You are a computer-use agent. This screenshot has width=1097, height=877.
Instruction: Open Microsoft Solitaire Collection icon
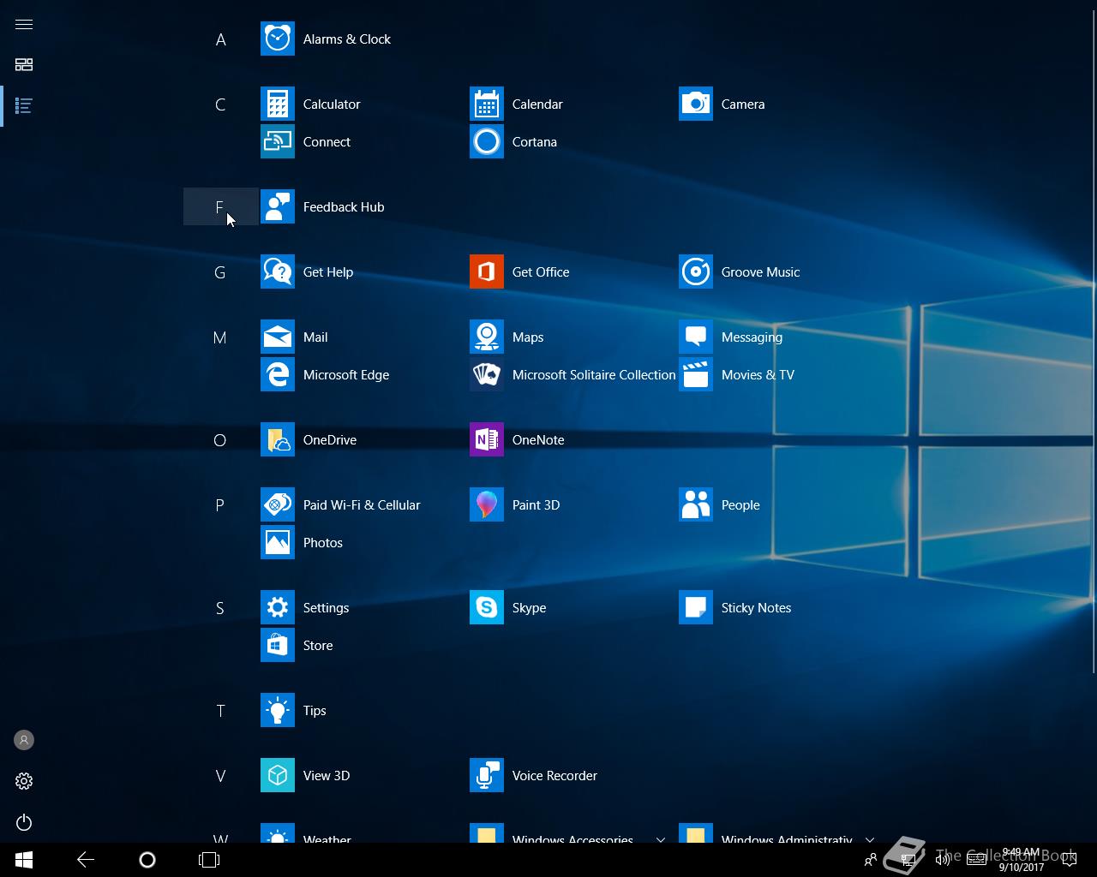[x=487, y=375]
